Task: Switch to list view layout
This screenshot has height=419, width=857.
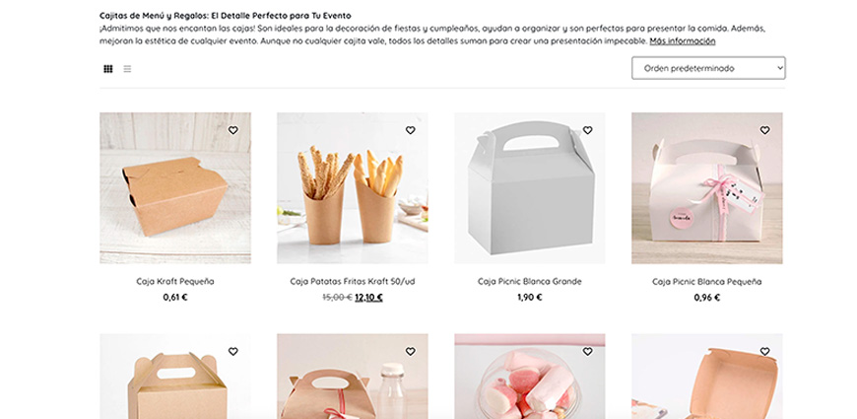Action: point(127,69)
